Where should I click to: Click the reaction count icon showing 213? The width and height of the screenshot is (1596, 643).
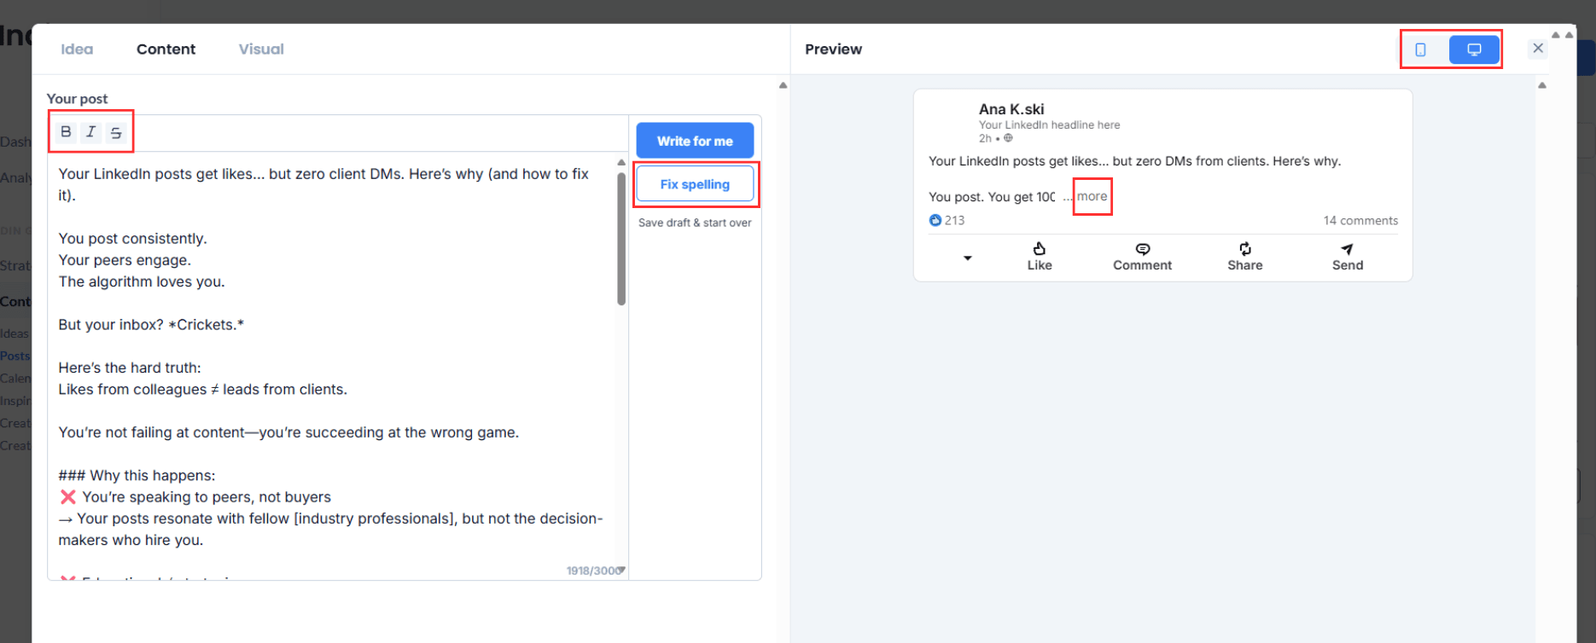coord(935,220)
